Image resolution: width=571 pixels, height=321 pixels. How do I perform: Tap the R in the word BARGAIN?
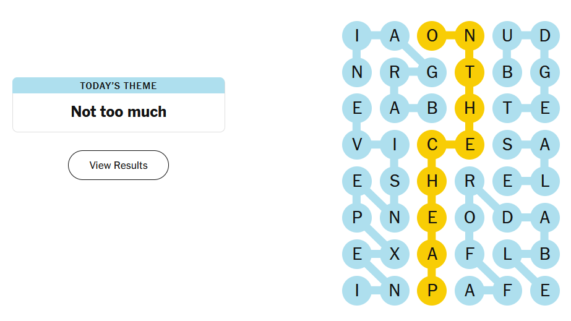(x=395, y=72)
